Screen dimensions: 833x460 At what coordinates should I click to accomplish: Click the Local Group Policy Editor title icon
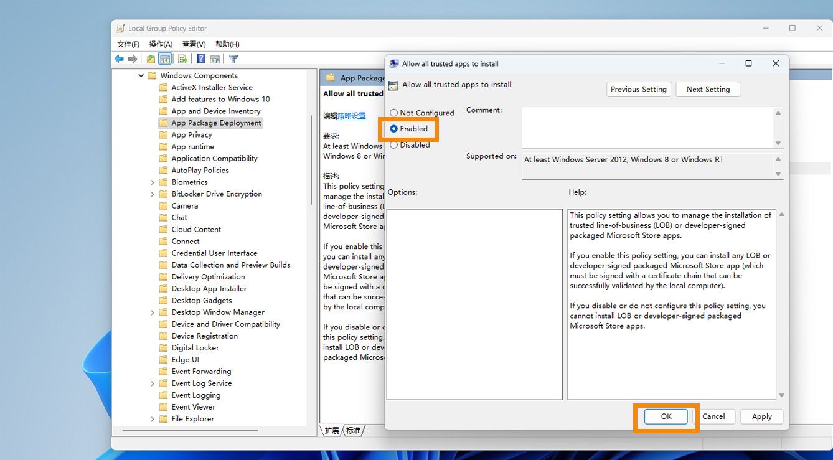click(121, 28)
